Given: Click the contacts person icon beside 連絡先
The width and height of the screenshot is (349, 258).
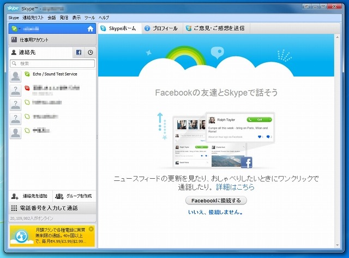Looking at the screenshot, I should coord(14,52).
